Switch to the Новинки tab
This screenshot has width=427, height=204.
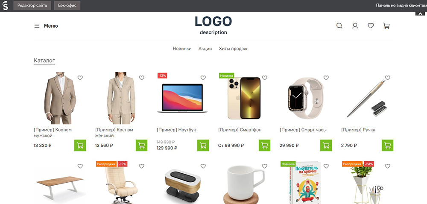coord(182,49)
